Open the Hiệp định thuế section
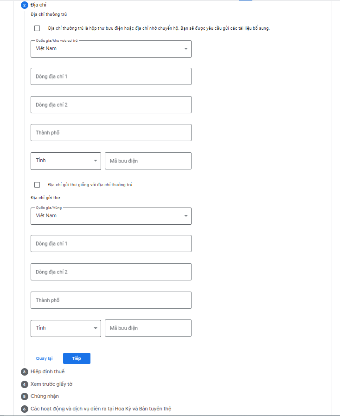This screenshot has height=416, width=340. (48, 371)
